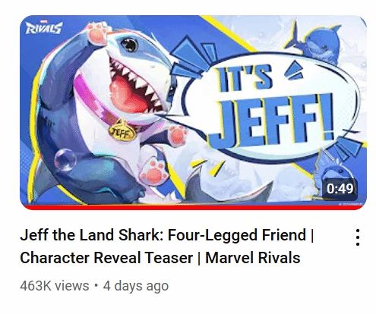Click the bubble near the shark's tail
The image size is (376, 314).
pyautogui.click(x=65, y=160)
